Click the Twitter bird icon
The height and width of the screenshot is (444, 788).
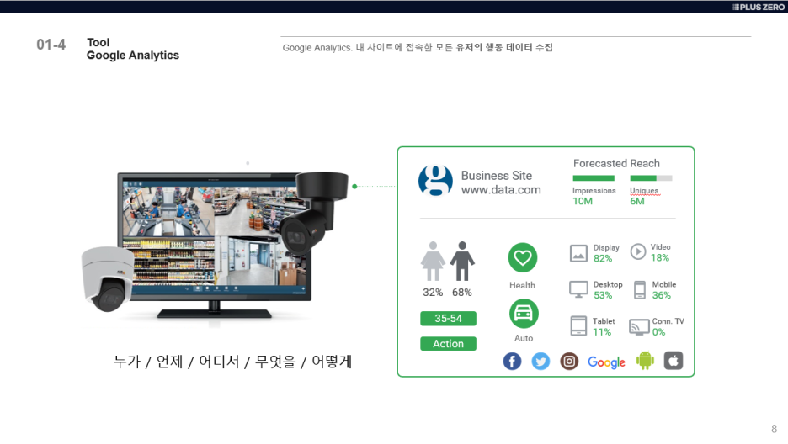tap(540, 362)
